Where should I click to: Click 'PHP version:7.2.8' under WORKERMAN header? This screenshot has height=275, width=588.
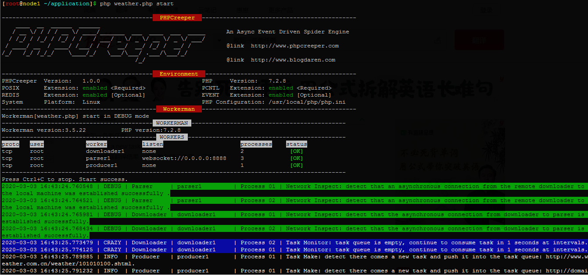[x=151, y=130]
